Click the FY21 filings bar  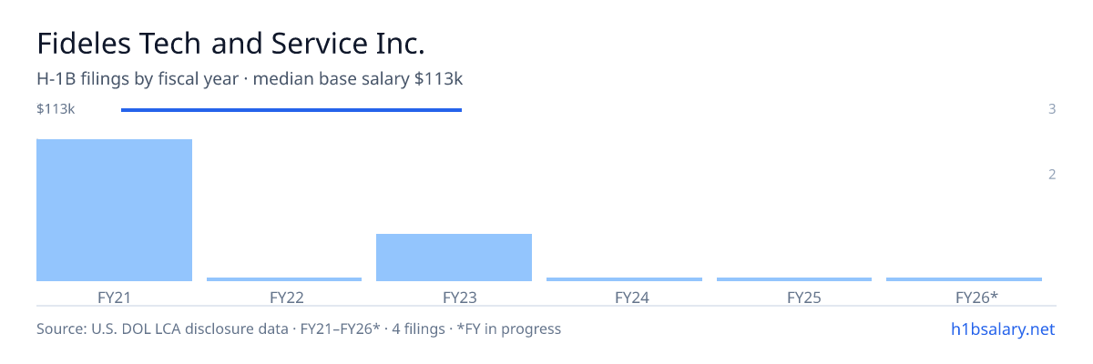pos(114,210)
